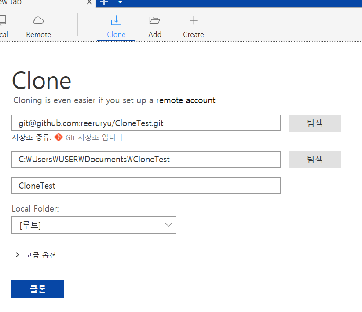Click the destination path input field

click(146, 160)
